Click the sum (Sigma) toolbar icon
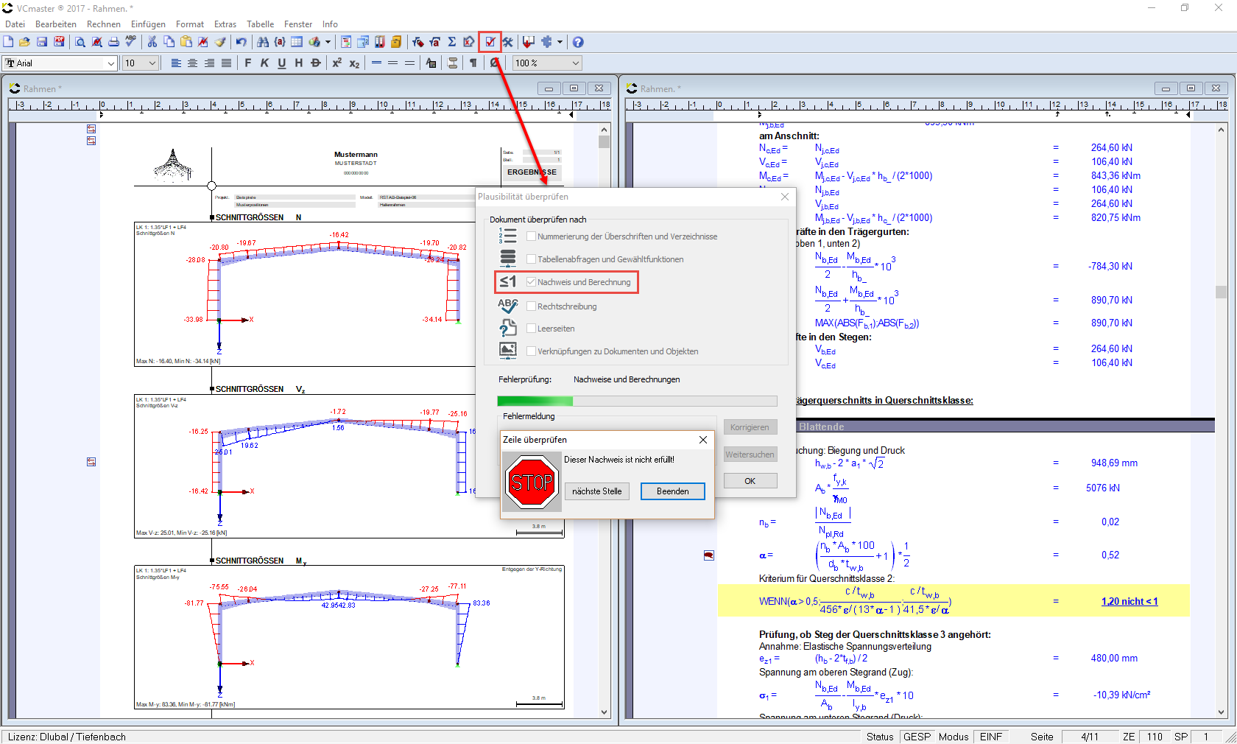The image size is (1237, 744). point(452,42)
